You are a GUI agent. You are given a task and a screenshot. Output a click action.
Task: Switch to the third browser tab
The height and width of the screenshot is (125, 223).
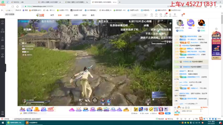[x=76, y=2]
